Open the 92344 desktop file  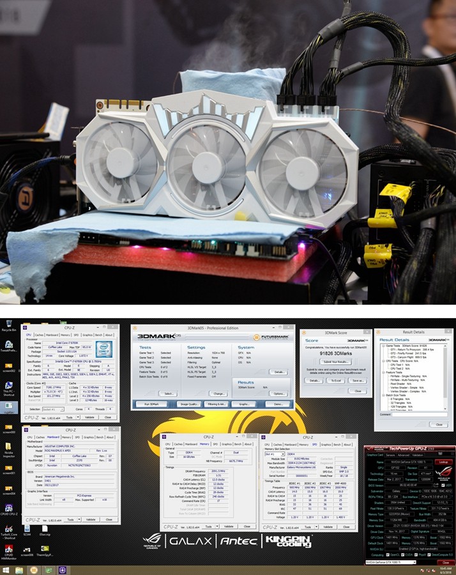tap(27, 530)
